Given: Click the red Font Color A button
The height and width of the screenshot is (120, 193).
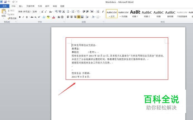Looking at the screenshot, I should coord(54,17).
